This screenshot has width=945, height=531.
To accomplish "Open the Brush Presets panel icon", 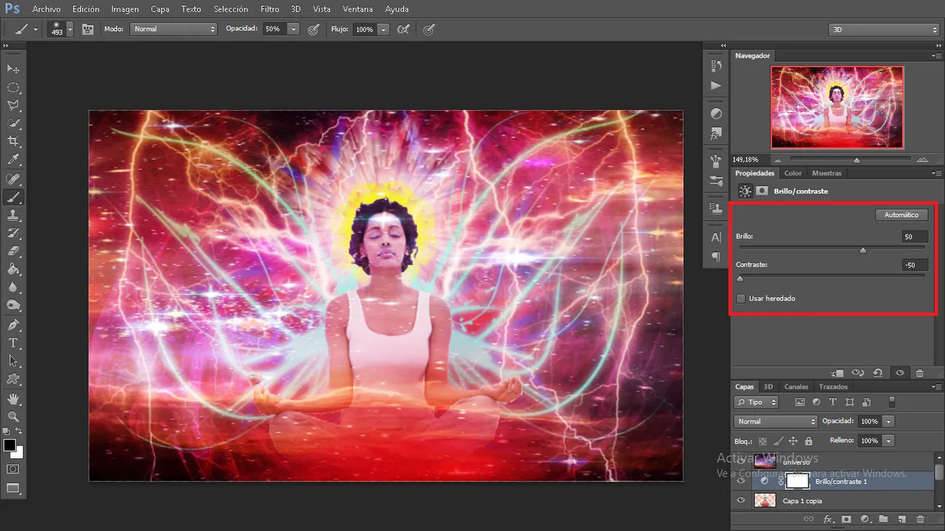I will tap(716, 181).
